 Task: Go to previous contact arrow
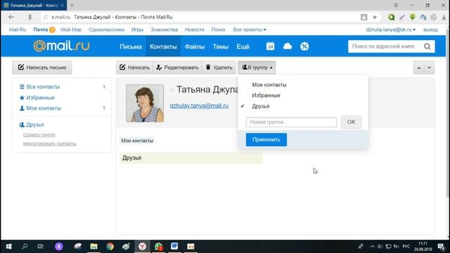pos(419,67)
